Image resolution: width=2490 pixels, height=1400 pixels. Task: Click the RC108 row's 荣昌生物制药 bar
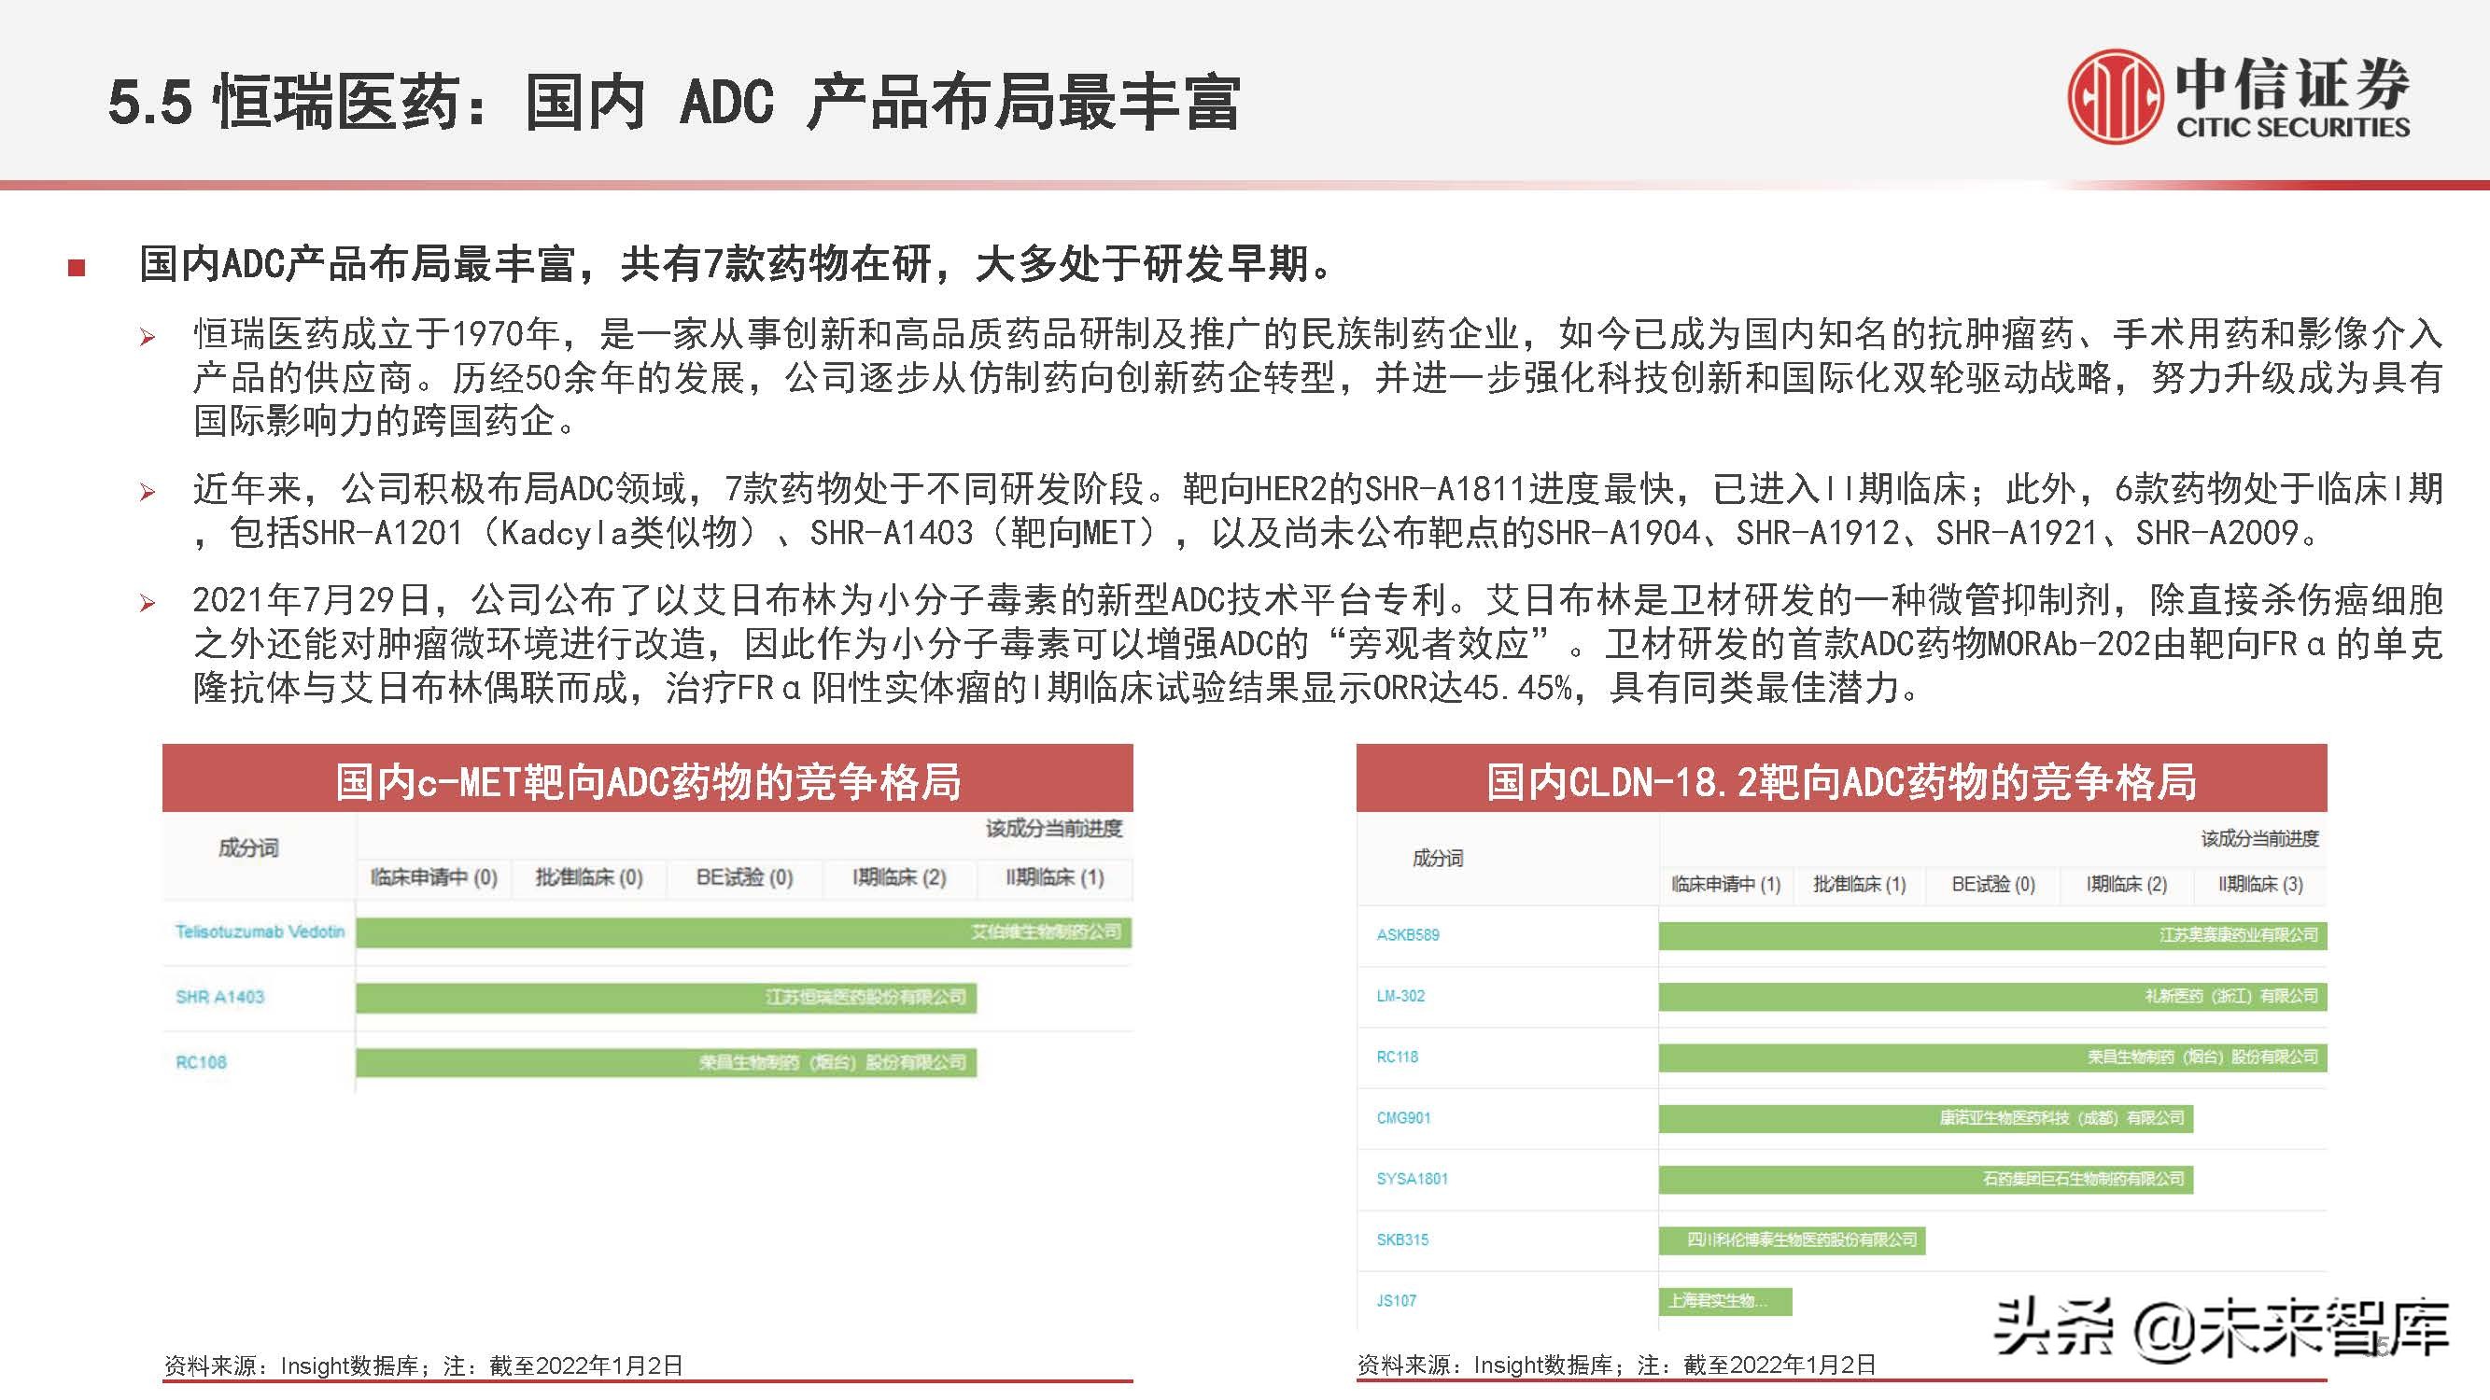(666, 1062)
